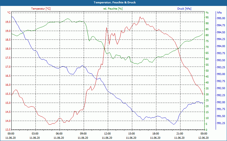
Task: Click the '80' humidity tick label
Action: point(207,35)
